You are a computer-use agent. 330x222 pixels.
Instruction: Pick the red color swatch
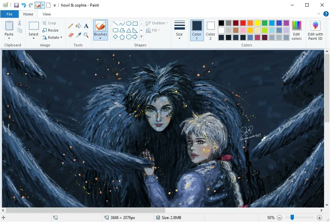243,23
